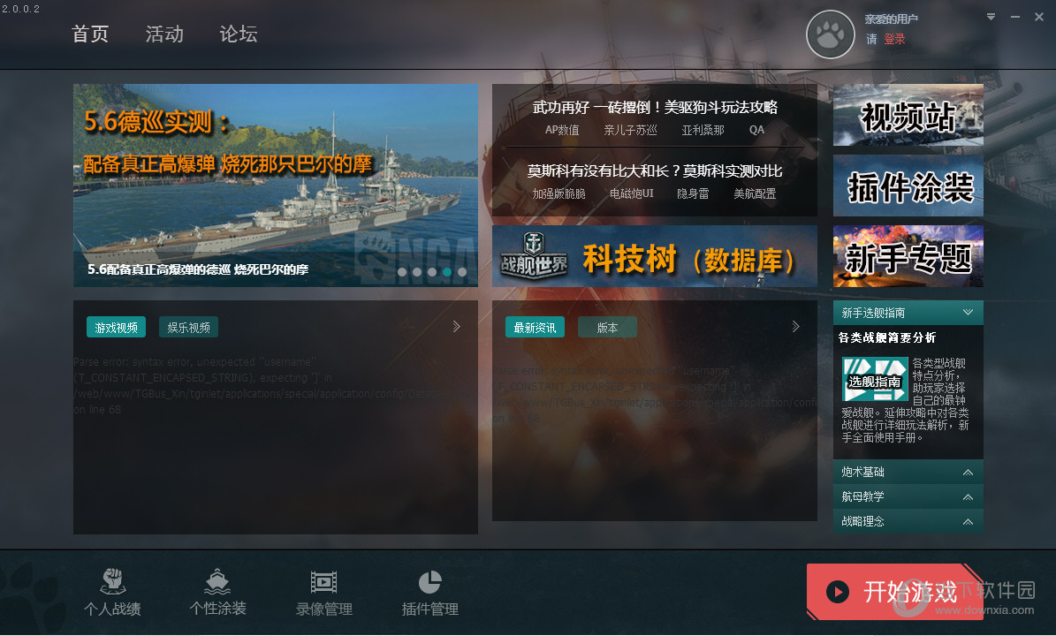This screenshot has width=1056, height=636.
Task: Open 个人战绩 fist icon
Action: (112, 581)
